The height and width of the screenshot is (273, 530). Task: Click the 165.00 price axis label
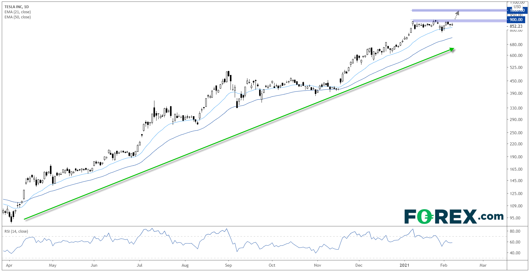[x=516, y=169]
